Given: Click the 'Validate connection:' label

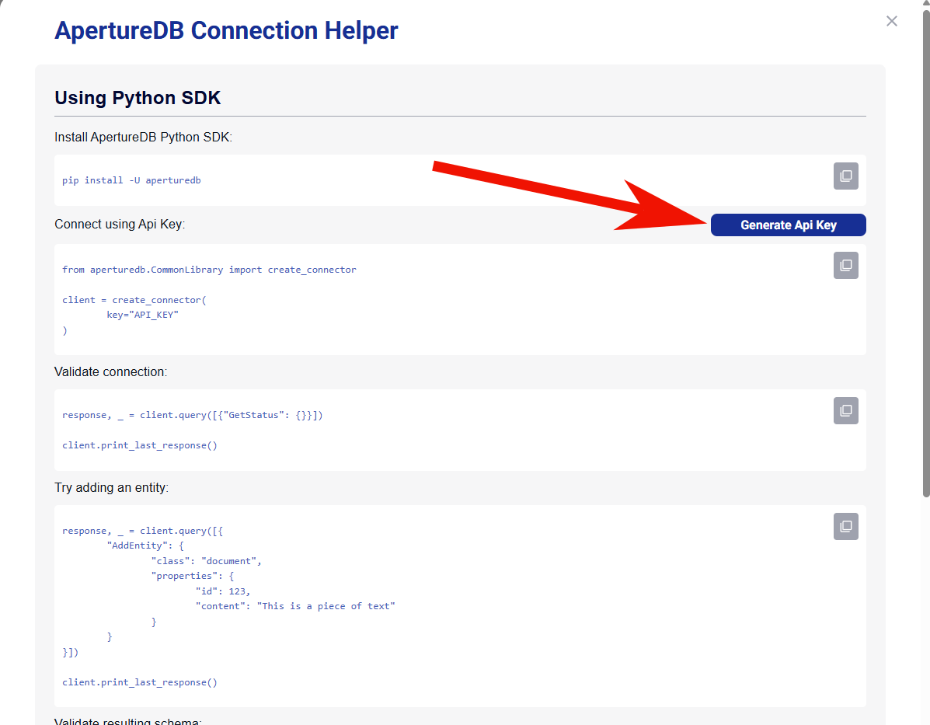Looking at the screenshot, I should click(x=111, y=372).
